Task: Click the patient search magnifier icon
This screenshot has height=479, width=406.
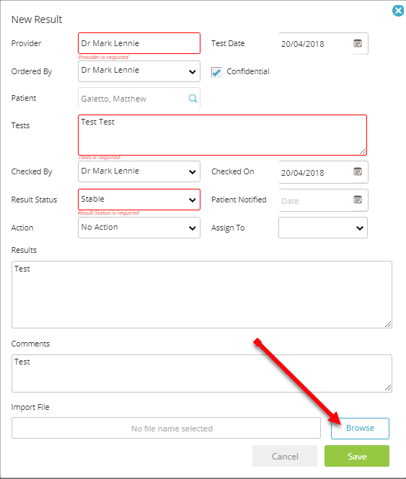Action: point(193,99)
